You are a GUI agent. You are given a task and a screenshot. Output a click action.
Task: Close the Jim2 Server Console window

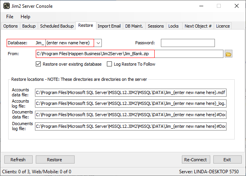(237, 6)
